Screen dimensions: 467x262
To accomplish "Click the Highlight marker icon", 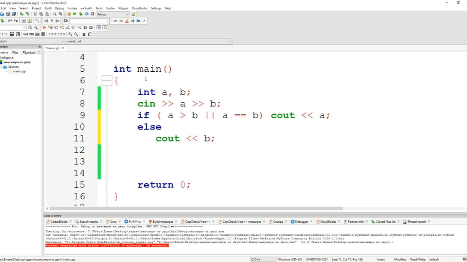I will (x=127, y=21).
